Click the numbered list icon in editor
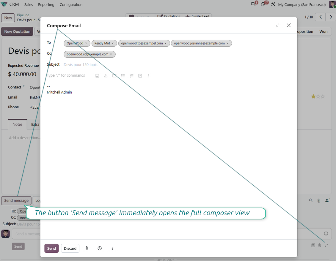 [x=131, y=76]
